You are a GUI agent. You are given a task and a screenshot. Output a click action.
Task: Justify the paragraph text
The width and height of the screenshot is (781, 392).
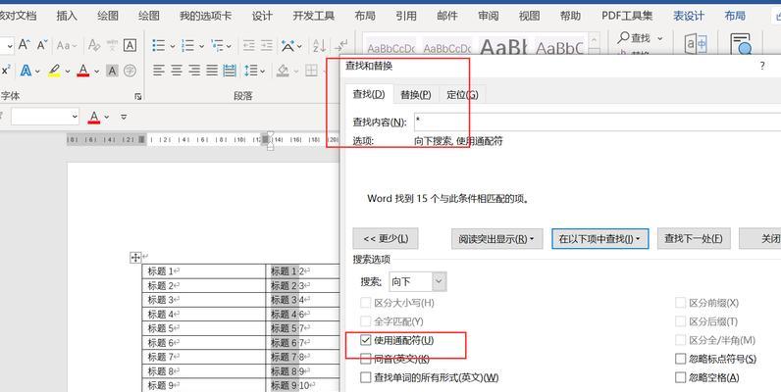point(212,71)
